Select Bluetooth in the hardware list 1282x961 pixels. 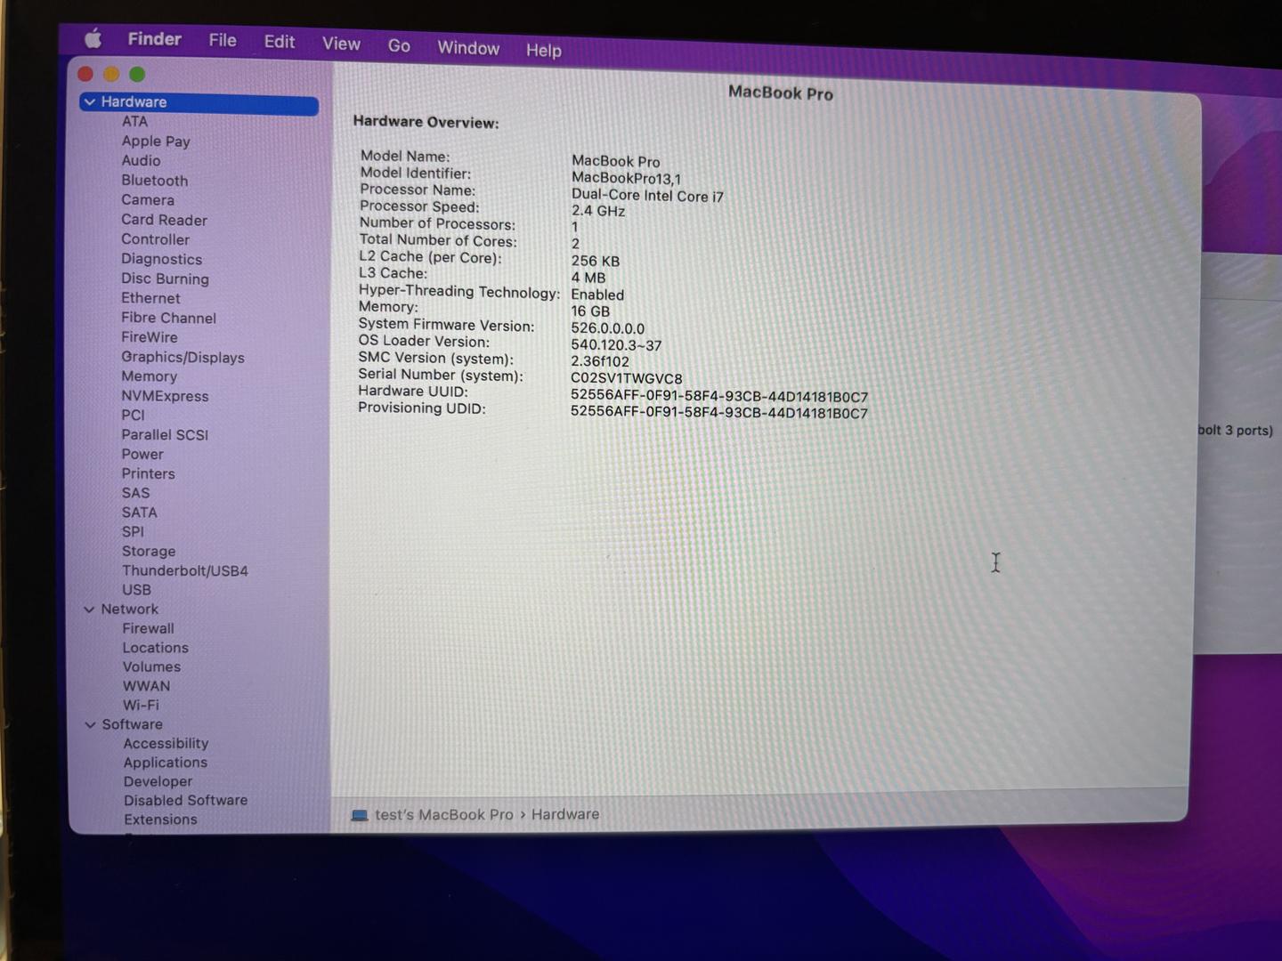pos(155,181)
